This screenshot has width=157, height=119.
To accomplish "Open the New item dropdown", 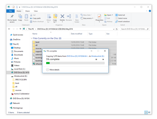I will pyautogui.click(x=86, y=15).
